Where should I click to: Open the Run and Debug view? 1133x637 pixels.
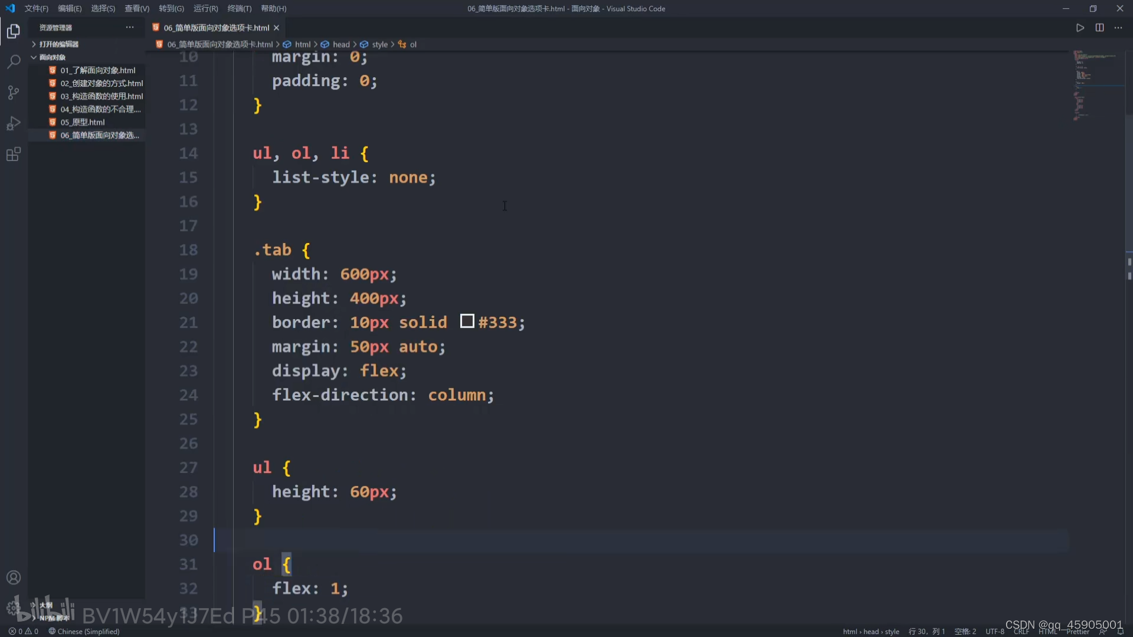point(13,123)
